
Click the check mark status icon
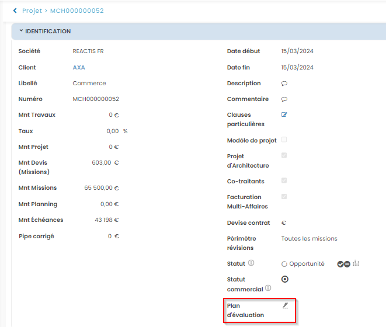(x=340, y=264)
